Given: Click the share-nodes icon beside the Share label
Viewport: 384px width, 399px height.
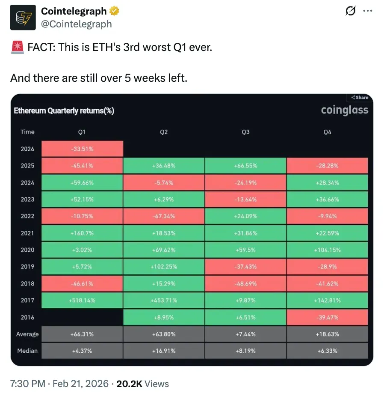Looking at the screenshot, I should pyautogui.click(x=353, y=98).
